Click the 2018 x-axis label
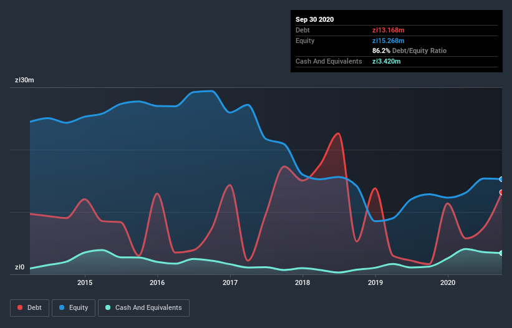Viewport: 512px width, 328px height. click(x=302, y=282)
